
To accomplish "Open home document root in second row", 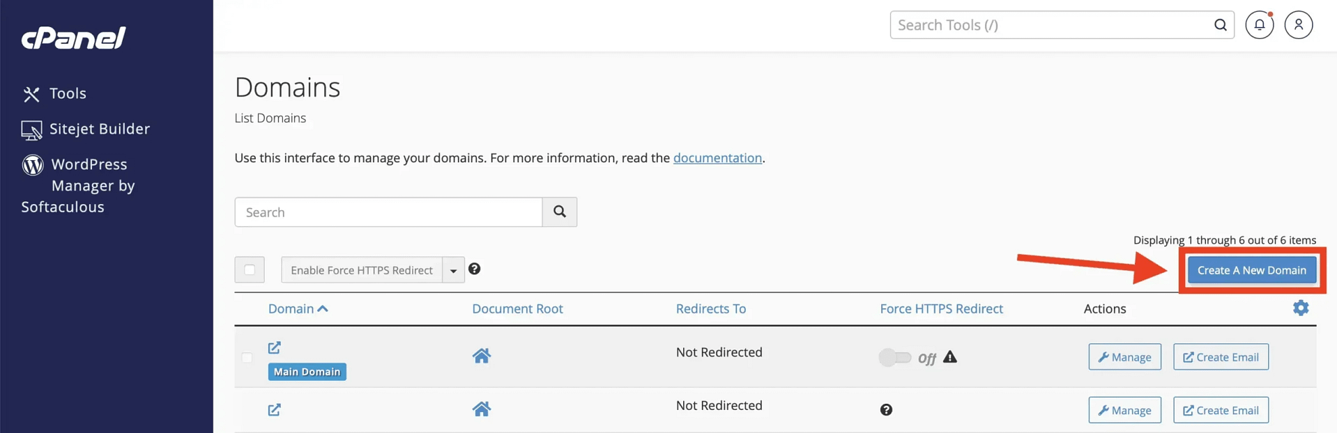I will tap(482, 409).
